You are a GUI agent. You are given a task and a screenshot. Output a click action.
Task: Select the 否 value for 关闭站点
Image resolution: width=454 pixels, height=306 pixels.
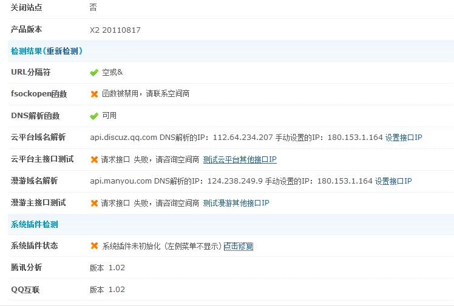93,7
